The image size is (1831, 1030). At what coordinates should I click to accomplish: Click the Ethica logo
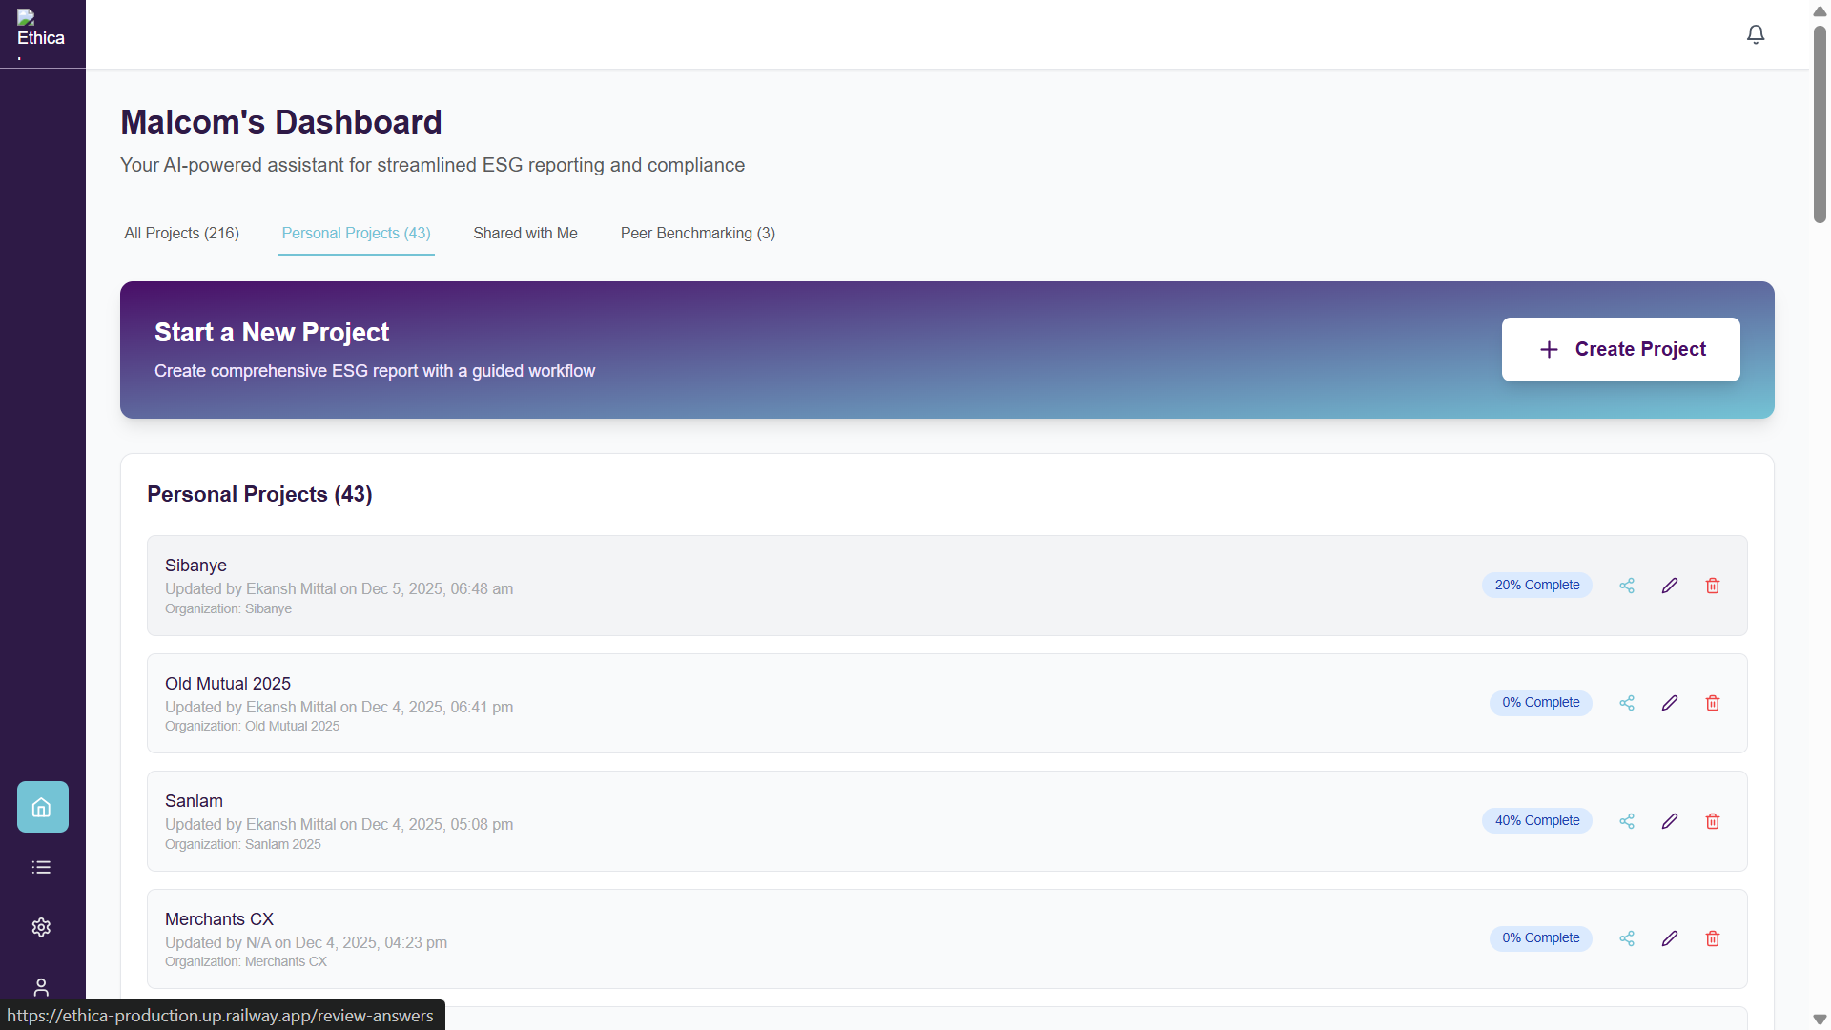pyautogui.click(x=40, y=31)
